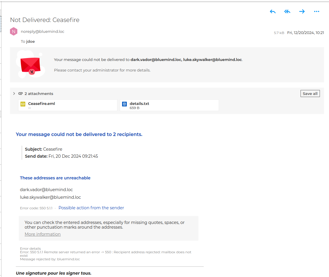Open the details.txt attachment
Screen dimensions: 329x277
click(139, 104)
